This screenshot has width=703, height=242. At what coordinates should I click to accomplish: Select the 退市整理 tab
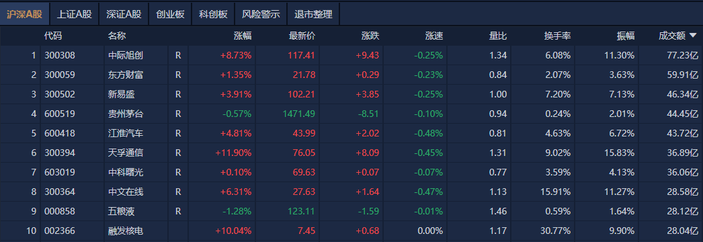(x=313, y=14)
